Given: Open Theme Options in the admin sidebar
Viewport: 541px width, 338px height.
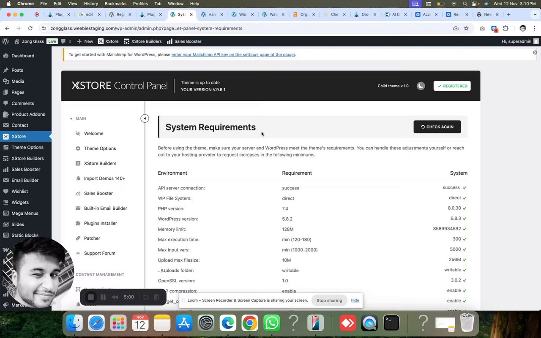Looking at the screenshot, I should coord(27,147).
